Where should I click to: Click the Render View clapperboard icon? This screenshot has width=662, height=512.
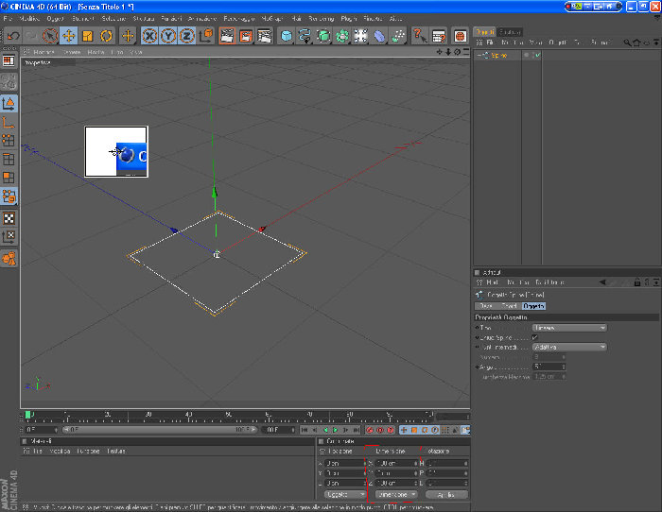coord(227,36)
